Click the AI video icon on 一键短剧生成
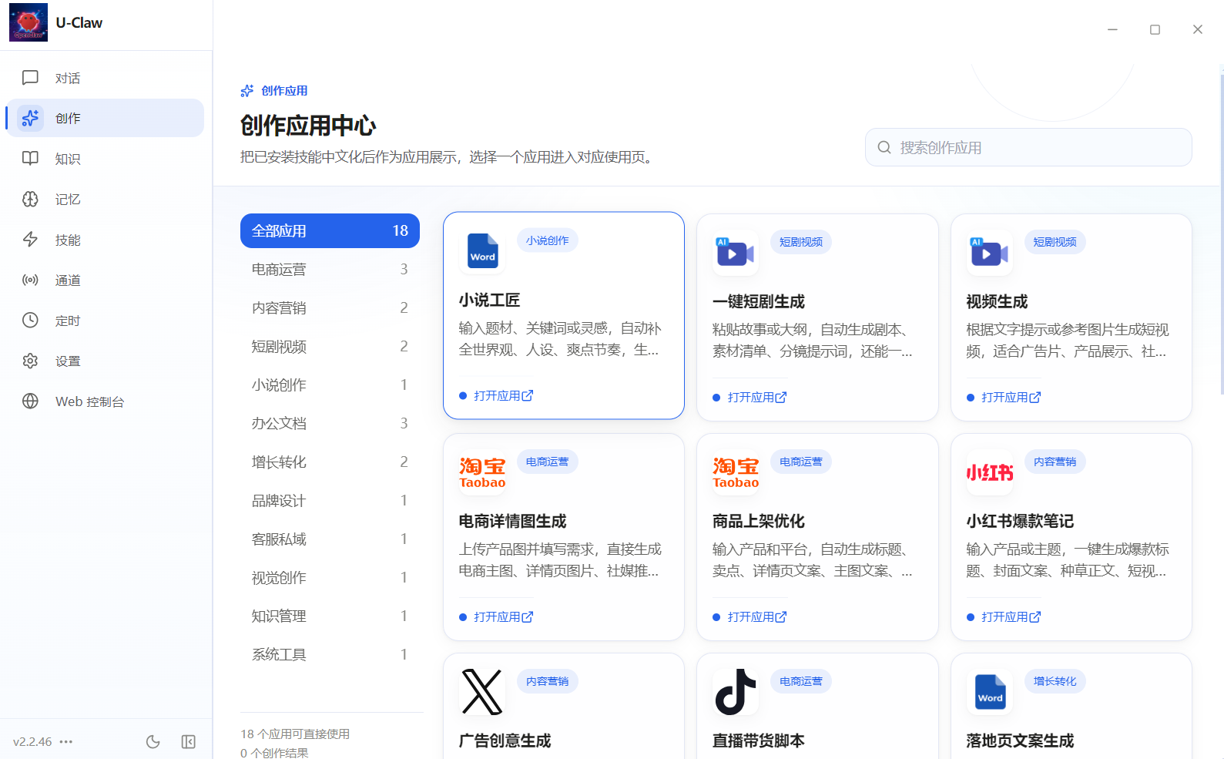Viewport: 1224px width, 759px height. (x=736, y=253)
